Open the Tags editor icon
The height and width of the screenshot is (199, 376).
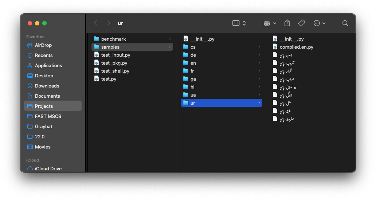301,23
